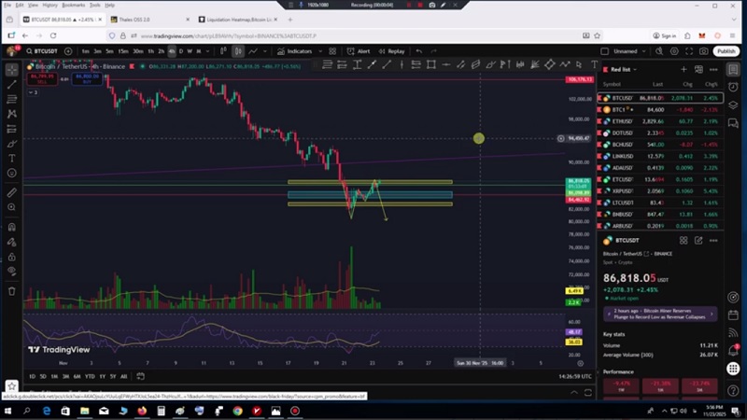Open the chart type dropdown (candles)
The image size is (747, 420).
click(238, 51)
